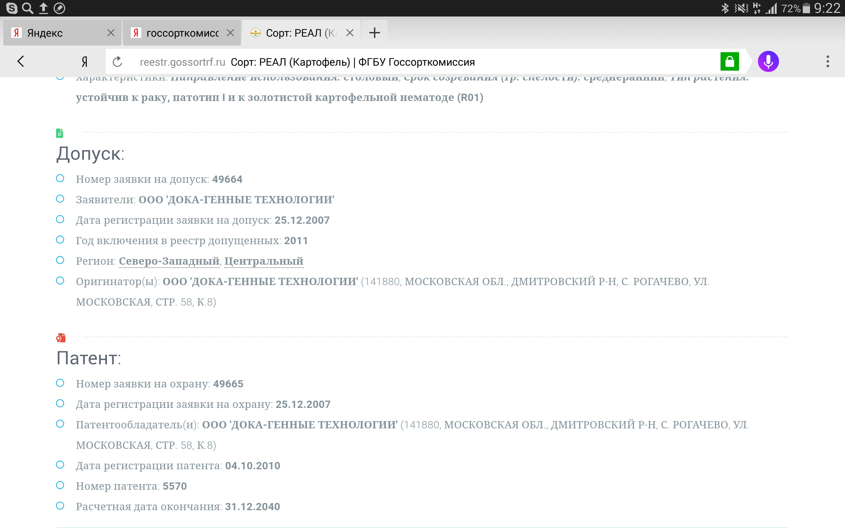This screenshot has width=845, height=528.
Task: Select protection application number 49665
Action: pos(228,384)
